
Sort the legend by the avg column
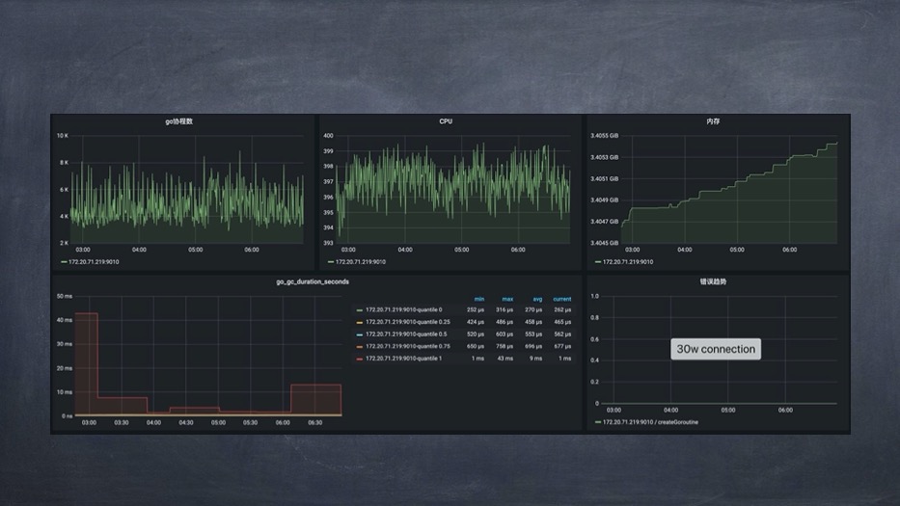coord(536,299)
